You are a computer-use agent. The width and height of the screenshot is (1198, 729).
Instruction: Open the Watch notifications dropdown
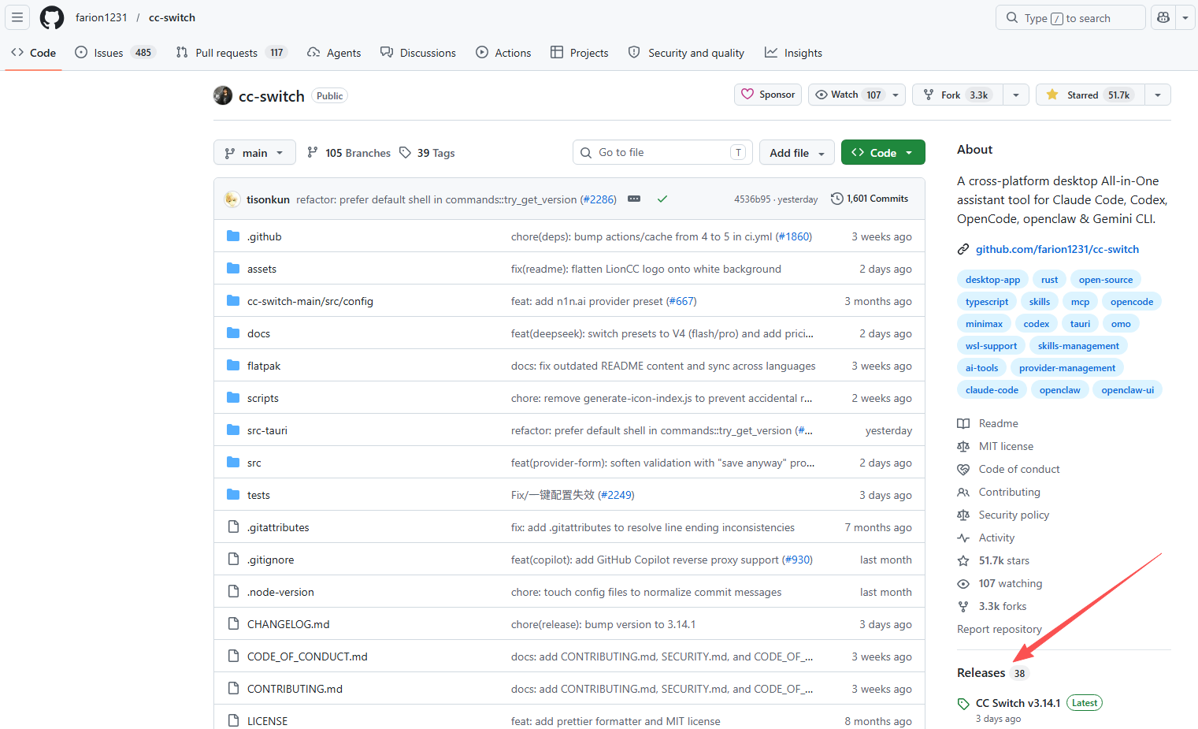[x=857, y=95]
